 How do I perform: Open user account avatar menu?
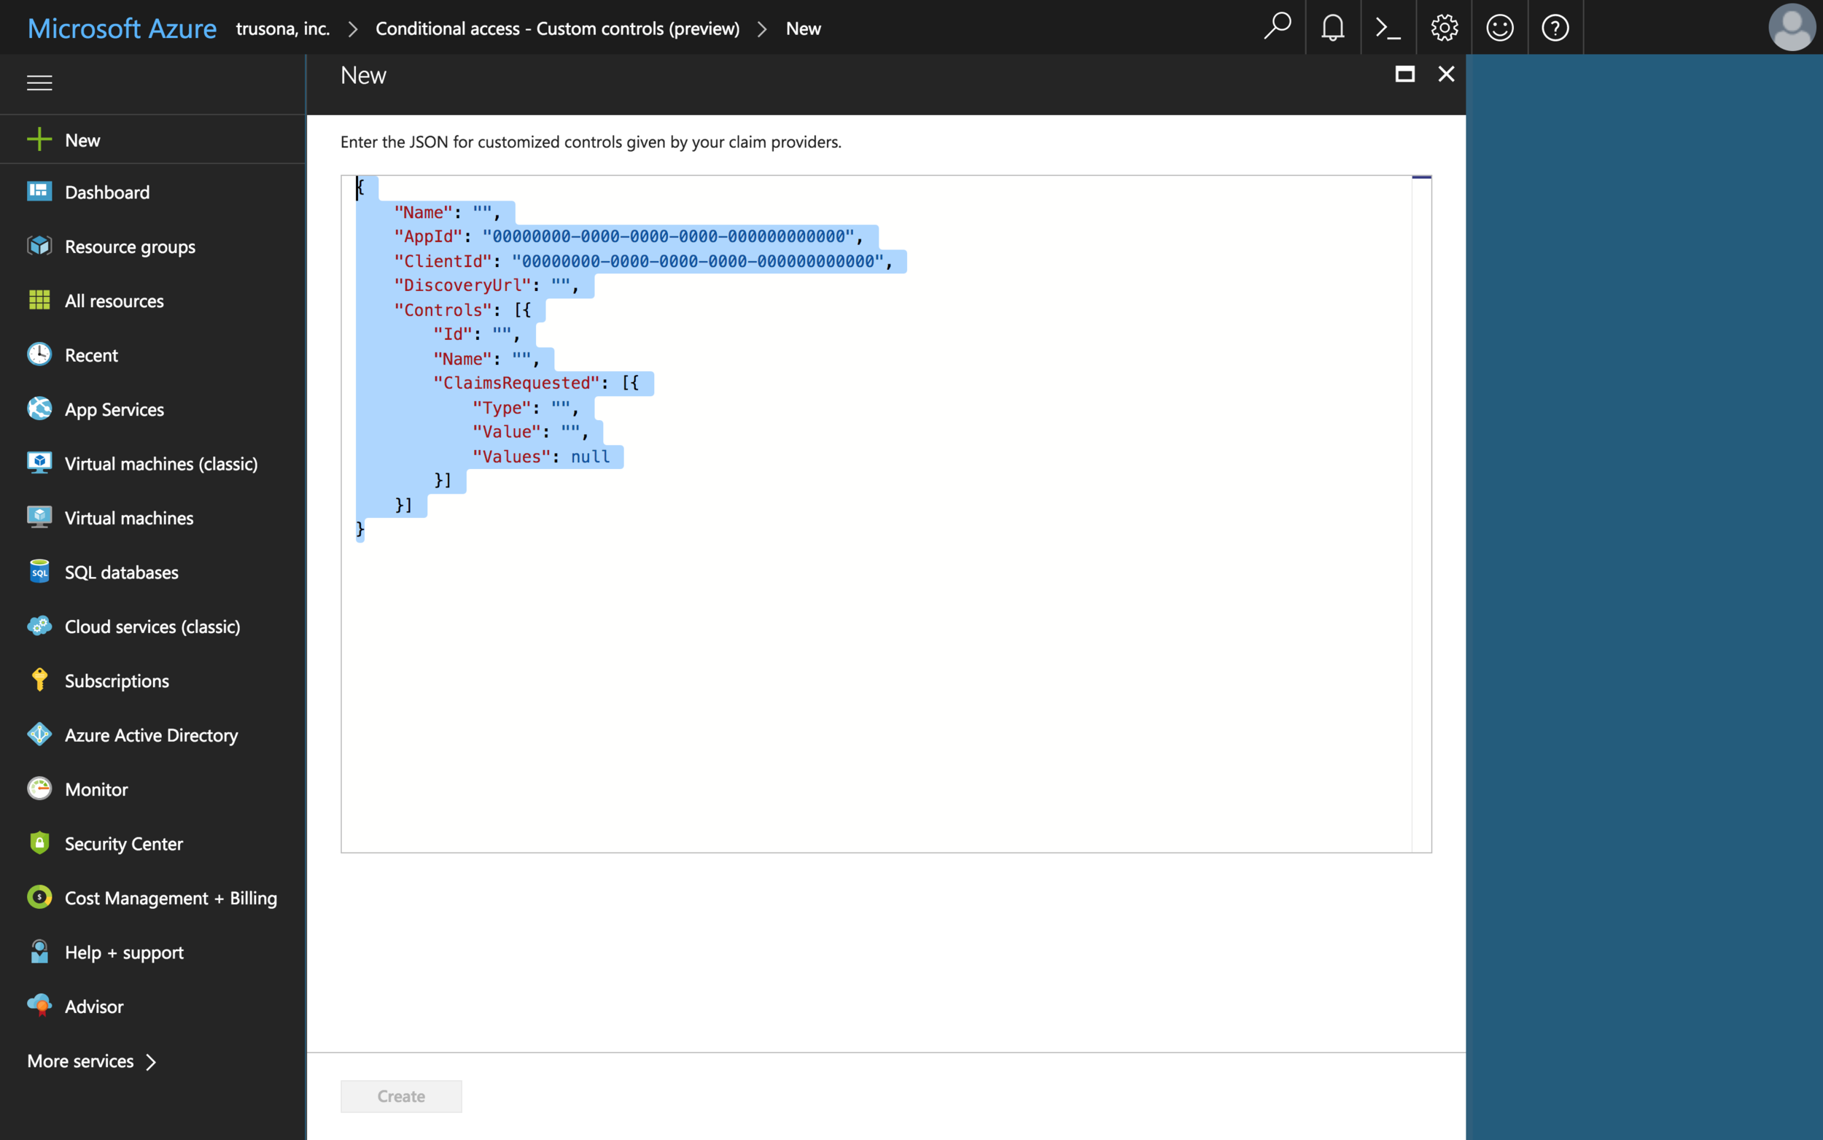pos(1792,27)
